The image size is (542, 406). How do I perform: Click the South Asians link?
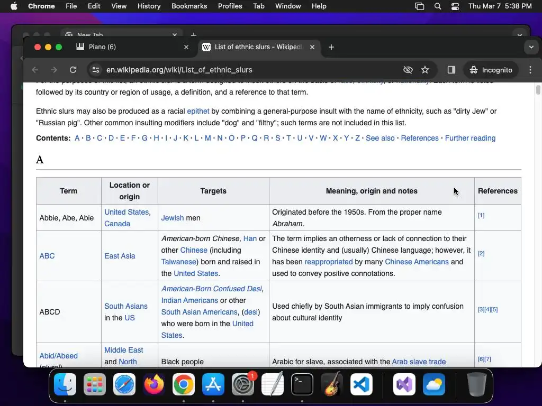coord(126,306)
